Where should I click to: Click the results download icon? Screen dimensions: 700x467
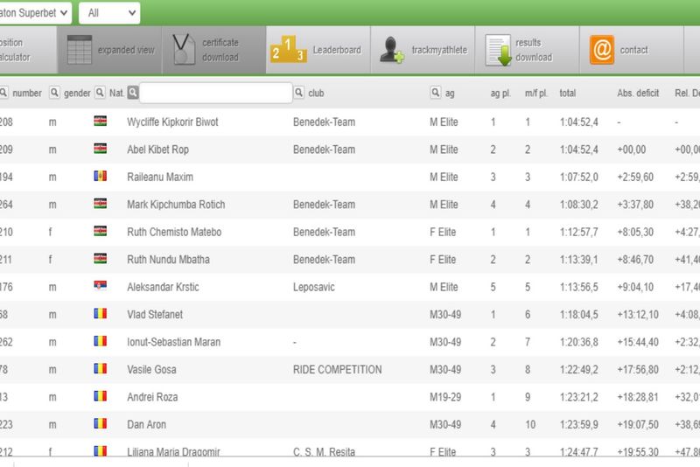coord(499,50)
